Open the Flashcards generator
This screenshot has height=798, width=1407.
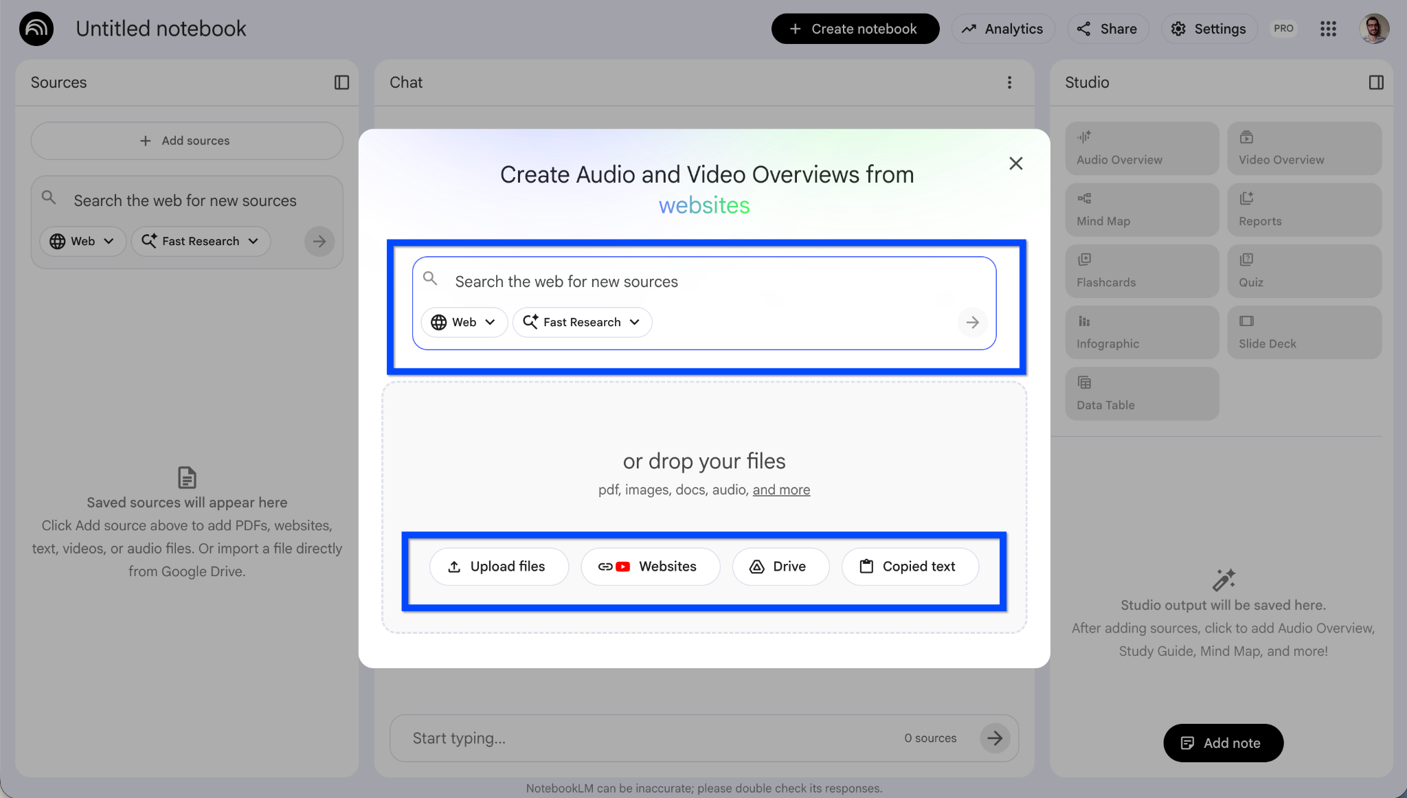pyautogui.click(x=1140, y=271)
